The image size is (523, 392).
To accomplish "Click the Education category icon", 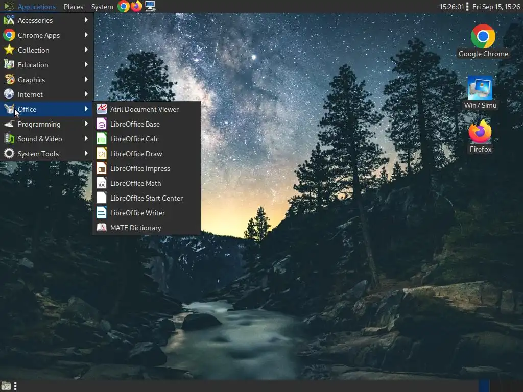I will [9, 65].
